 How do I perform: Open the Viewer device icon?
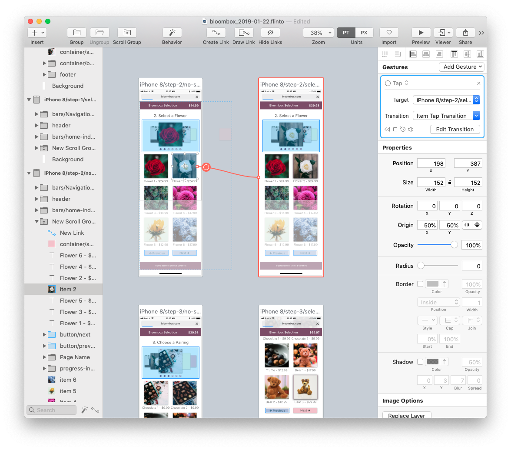tap(443, 33)
